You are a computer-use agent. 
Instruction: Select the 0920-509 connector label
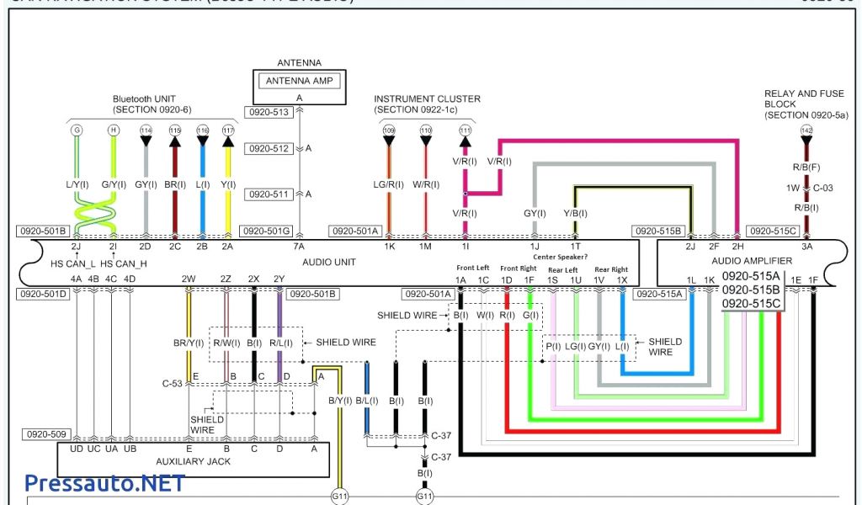tap(46, 435)
